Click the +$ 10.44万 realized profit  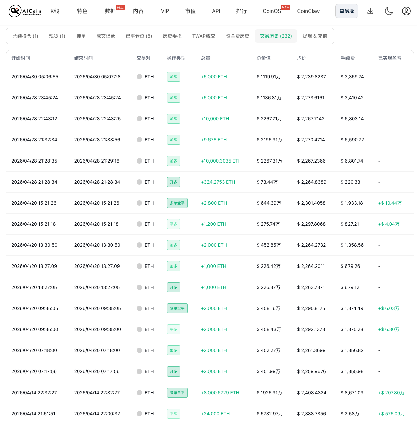(x=390, y=203)
